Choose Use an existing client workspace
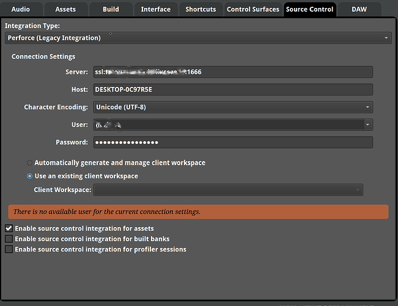The width and height of the screenshot is (398, 306). coord(29,176)
